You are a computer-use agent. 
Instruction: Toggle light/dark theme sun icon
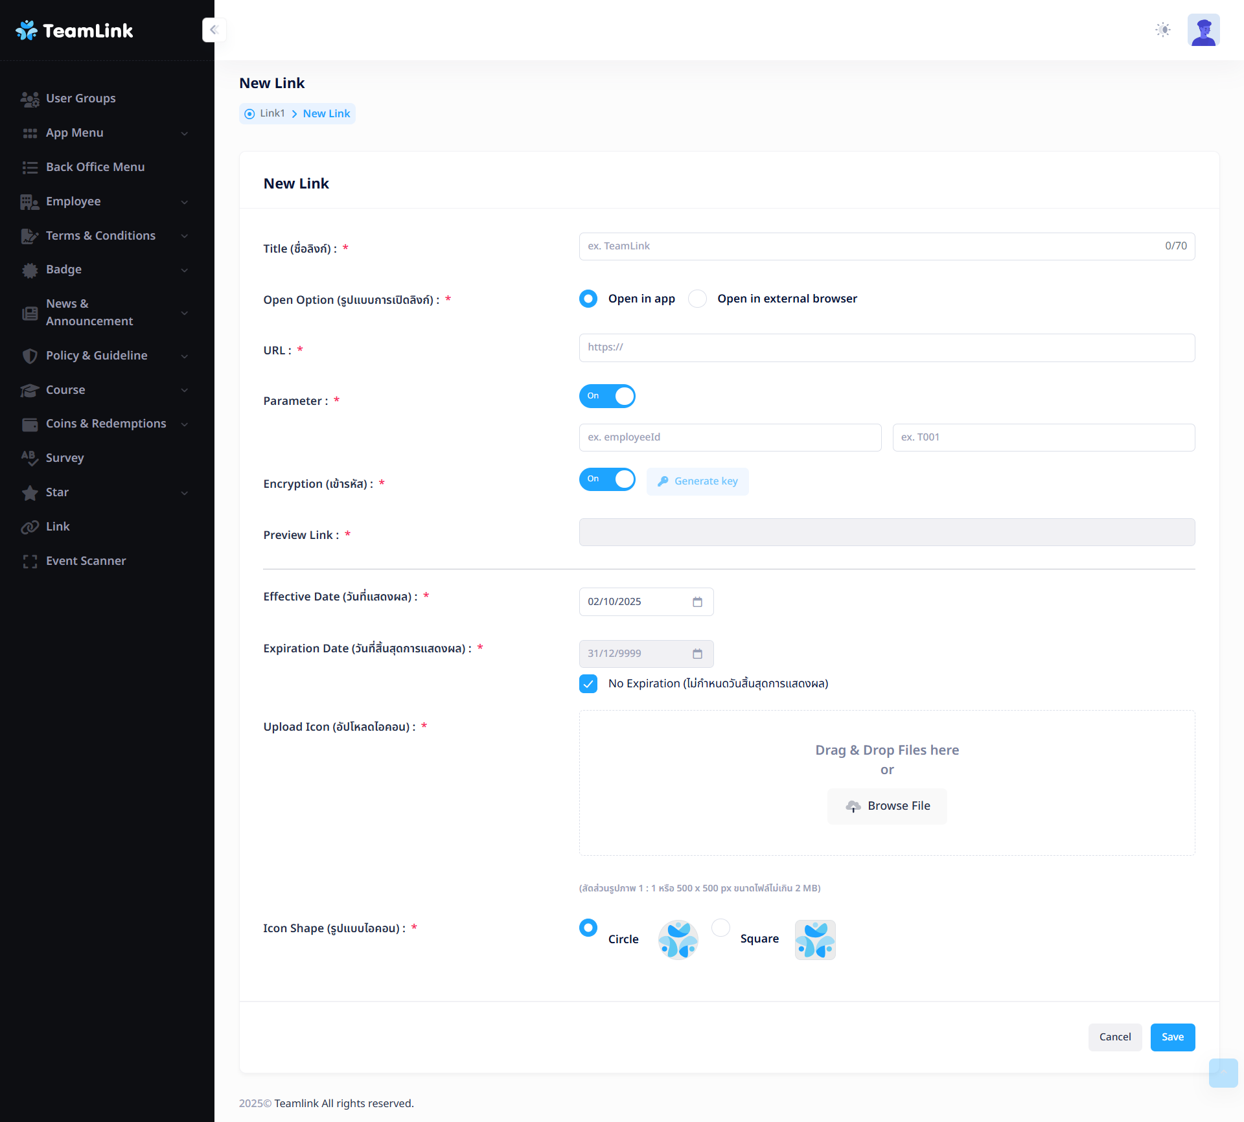[x=1163, y=30]
